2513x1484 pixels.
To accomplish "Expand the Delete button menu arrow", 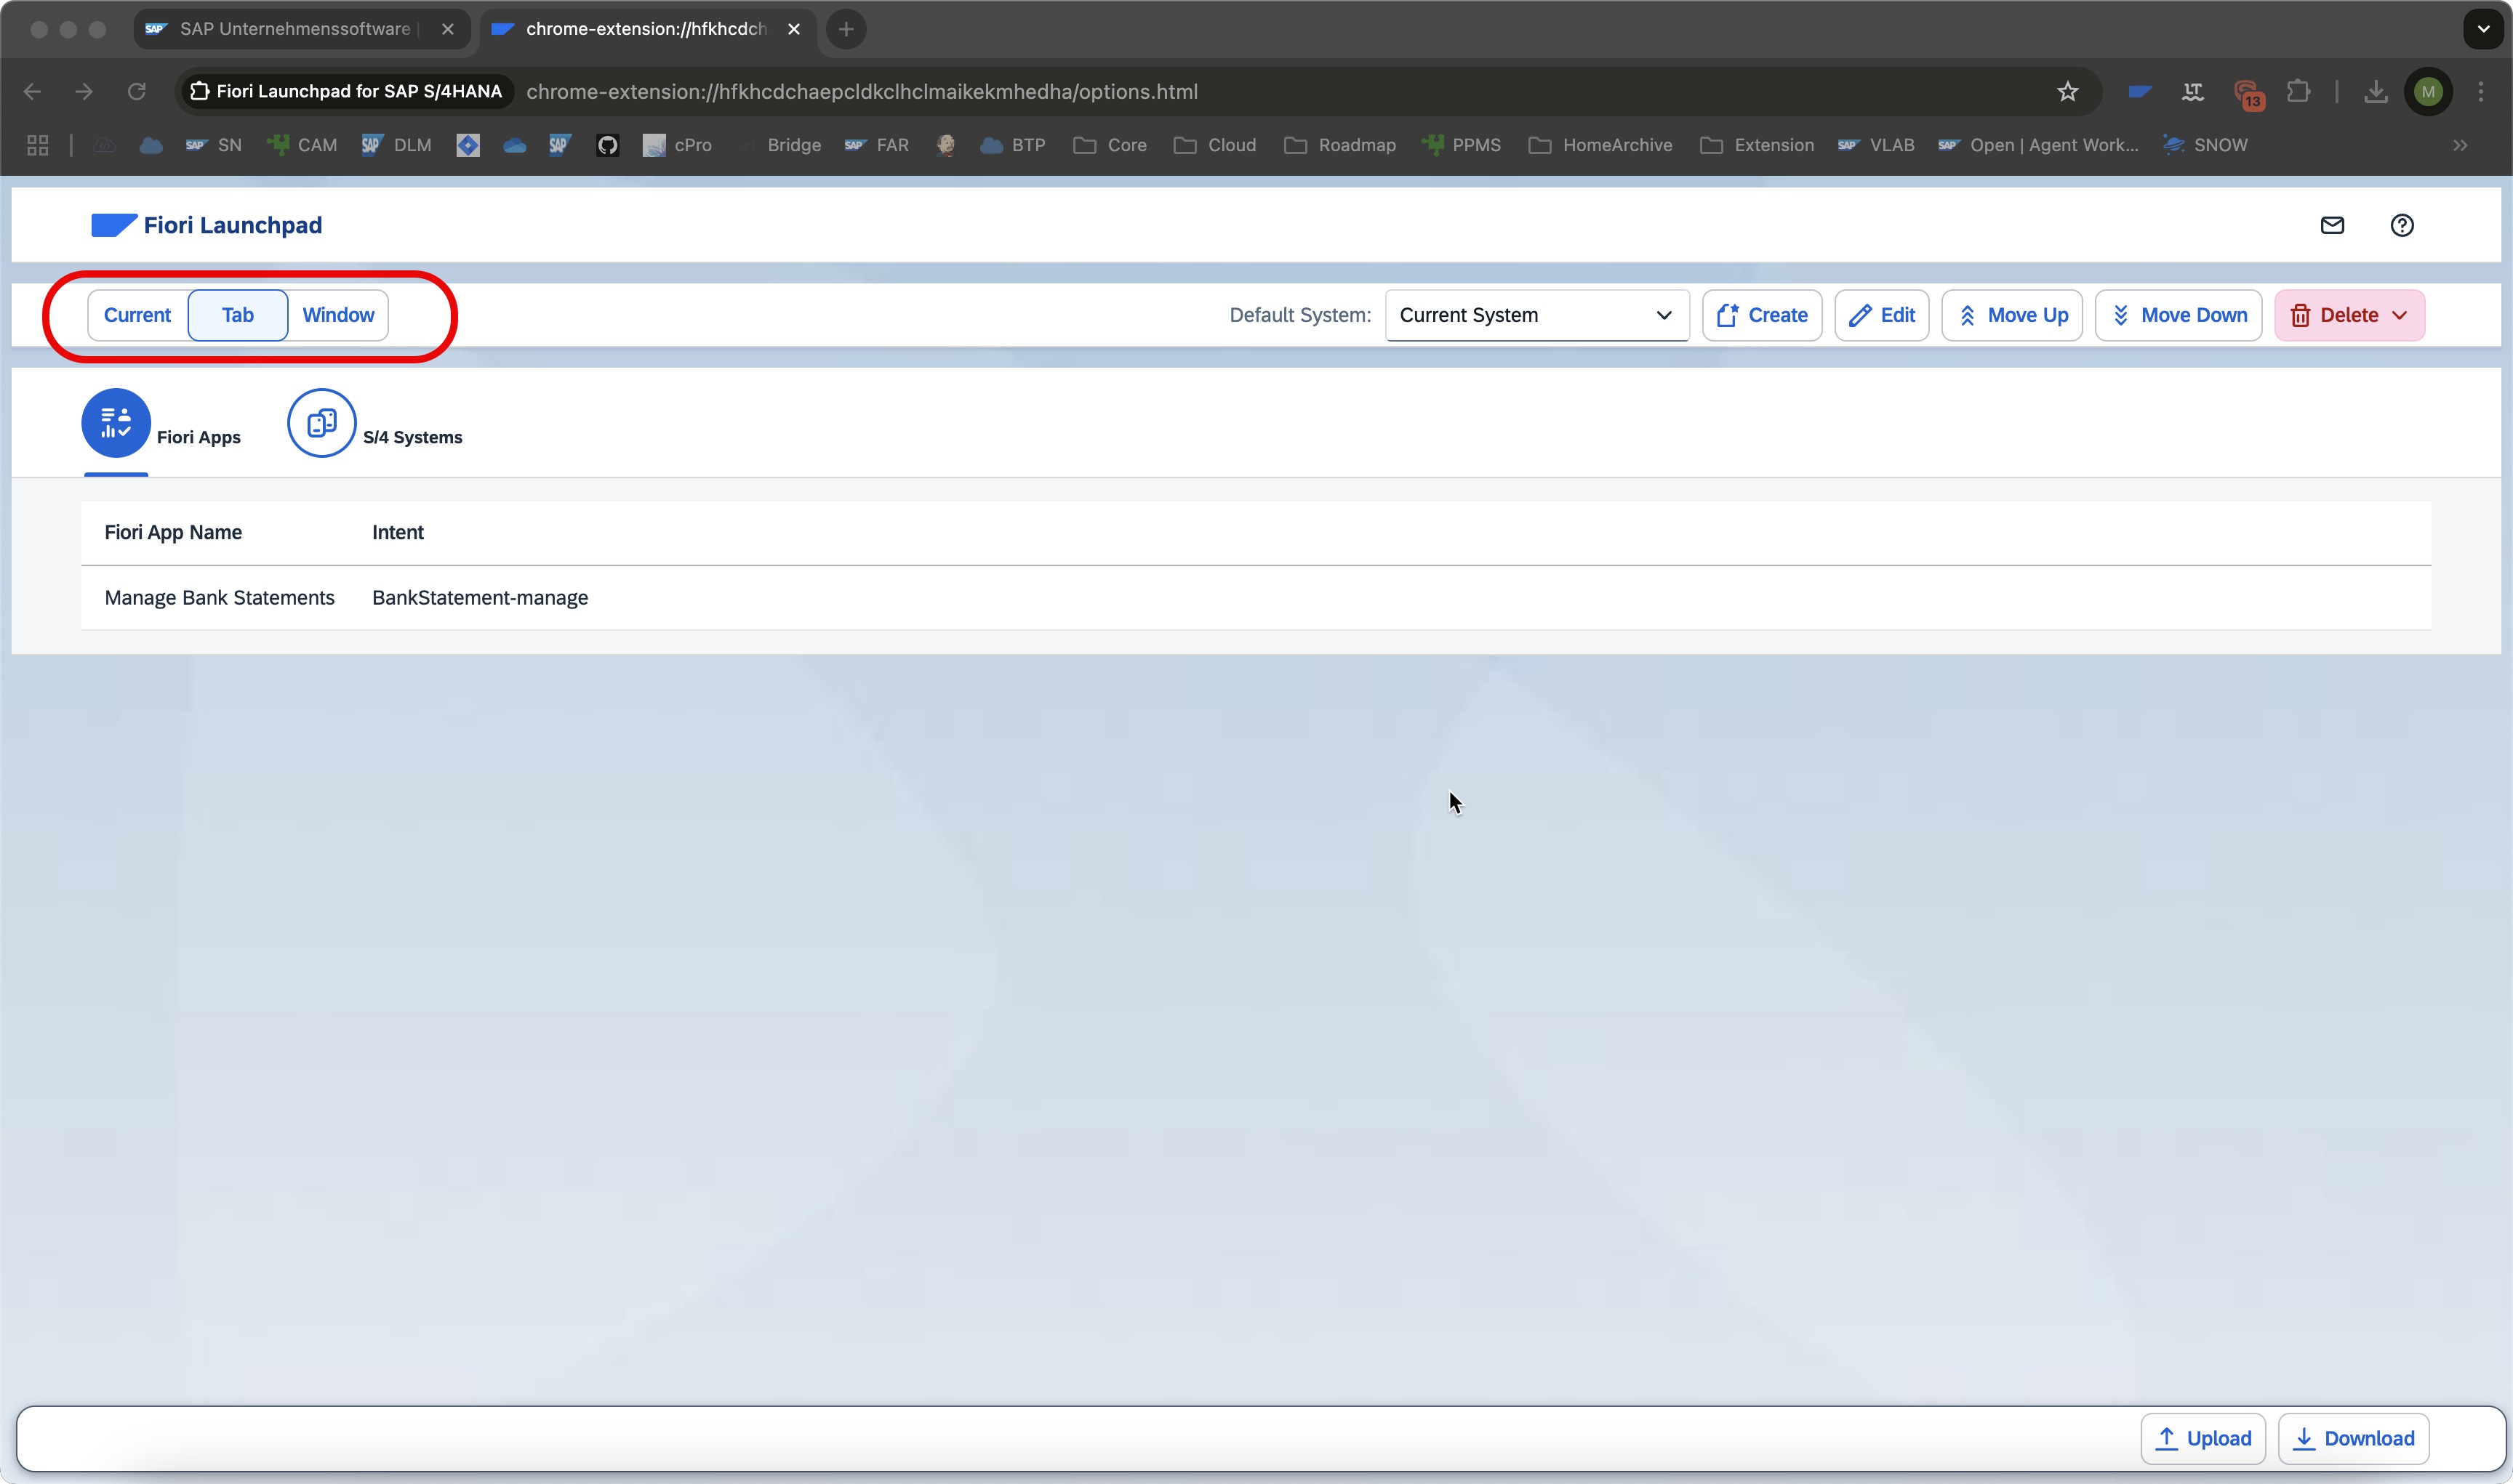I will 2400,315.
